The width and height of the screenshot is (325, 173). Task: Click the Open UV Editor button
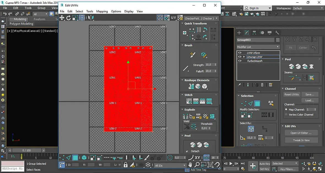pyautogui.click(x=301, y=133)
